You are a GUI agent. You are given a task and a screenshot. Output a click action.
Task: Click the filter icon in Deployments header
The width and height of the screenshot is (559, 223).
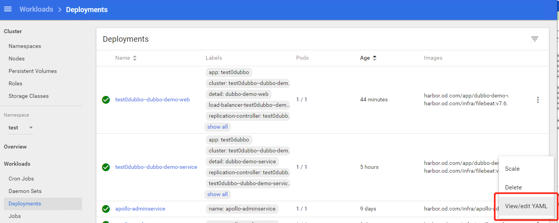(x=534, y=39)
